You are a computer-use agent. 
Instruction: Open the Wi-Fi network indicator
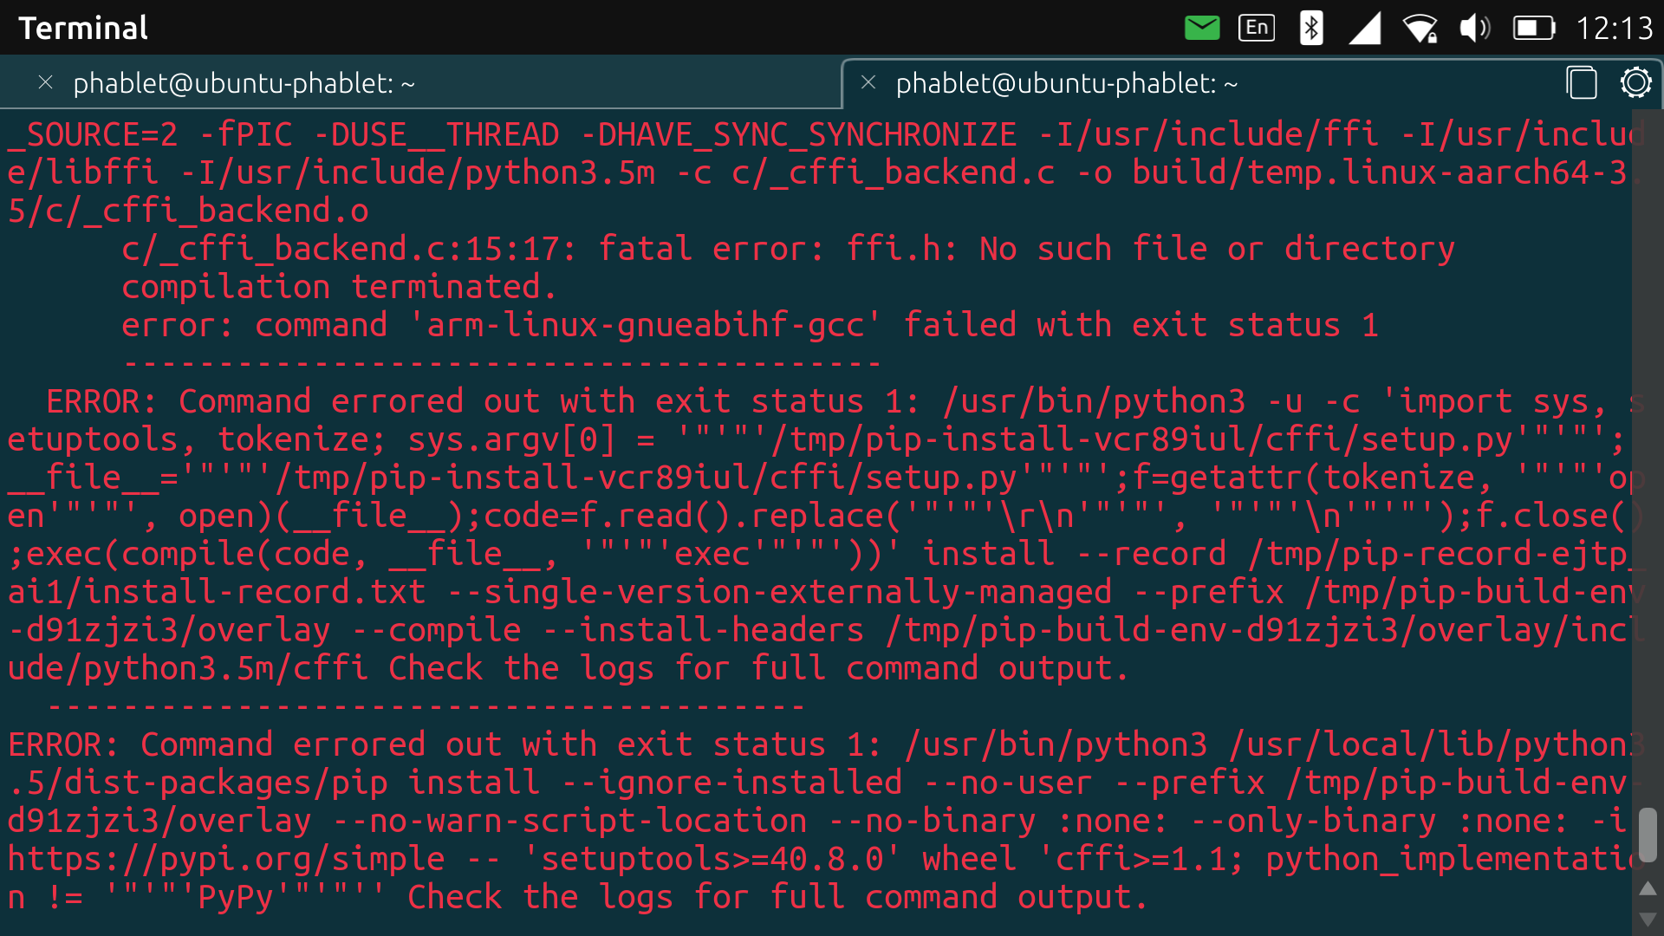pos(1420,28)
